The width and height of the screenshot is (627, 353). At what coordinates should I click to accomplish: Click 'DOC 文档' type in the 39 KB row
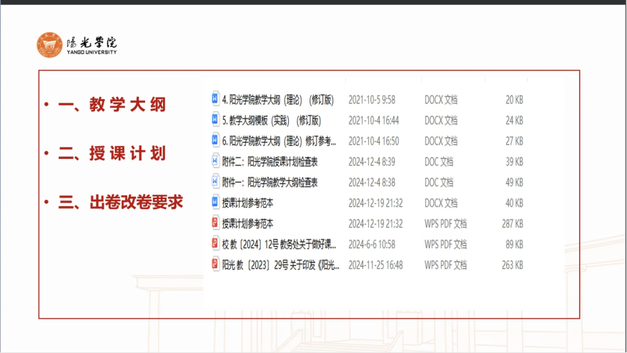[x=439, y=162]
